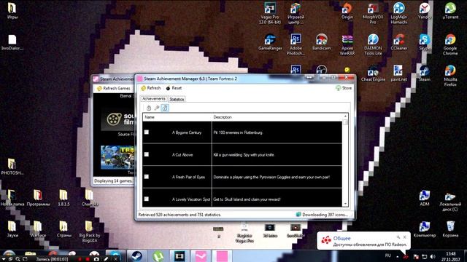Open the Bandicam desktop shortcut
Viewport: 467px width, 262px height.
pos(321,42)
